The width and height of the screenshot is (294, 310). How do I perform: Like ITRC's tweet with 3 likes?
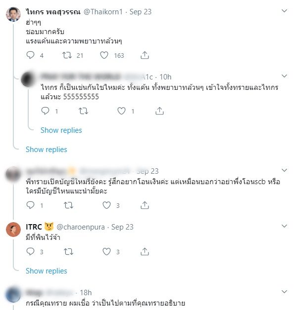106,251
